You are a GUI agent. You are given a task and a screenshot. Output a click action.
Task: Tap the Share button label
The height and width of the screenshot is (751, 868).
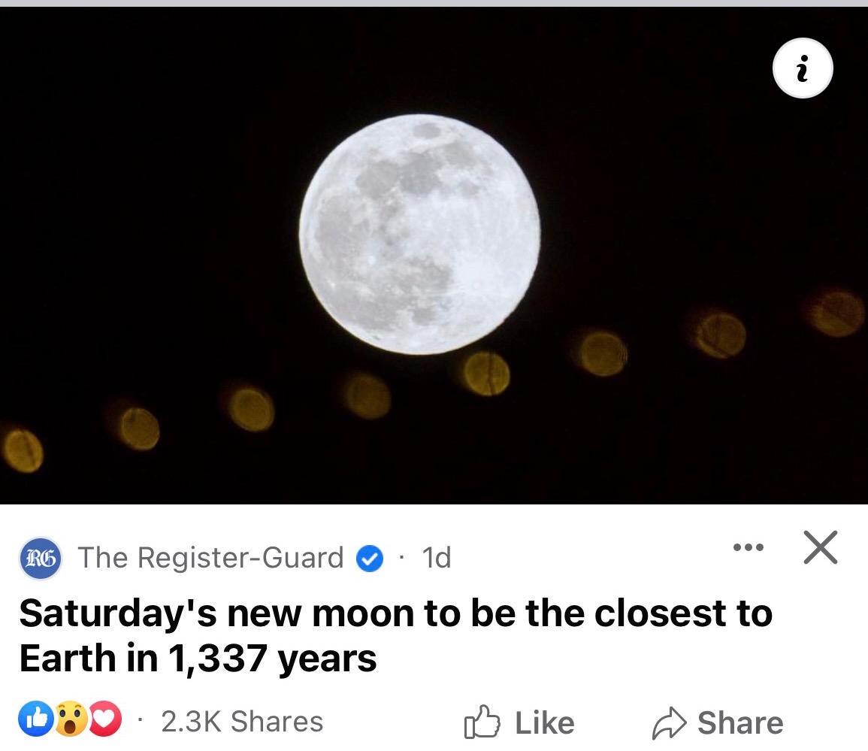point(739,723)
